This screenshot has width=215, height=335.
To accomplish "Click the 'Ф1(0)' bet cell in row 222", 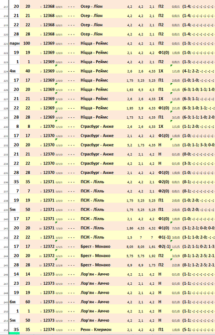I will 164,53.
